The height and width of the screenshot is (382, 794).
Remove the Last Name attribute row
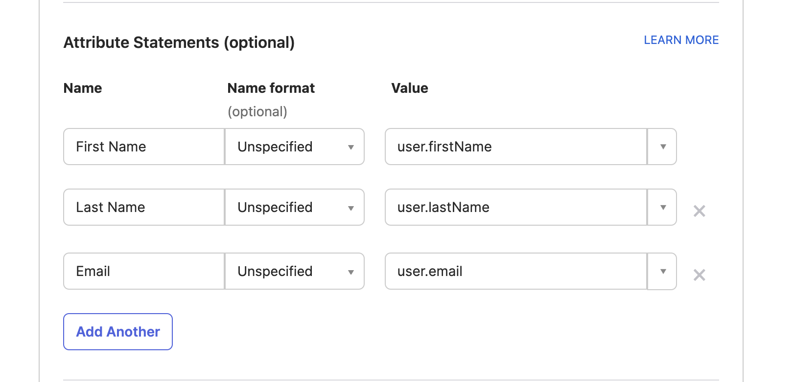699,211
